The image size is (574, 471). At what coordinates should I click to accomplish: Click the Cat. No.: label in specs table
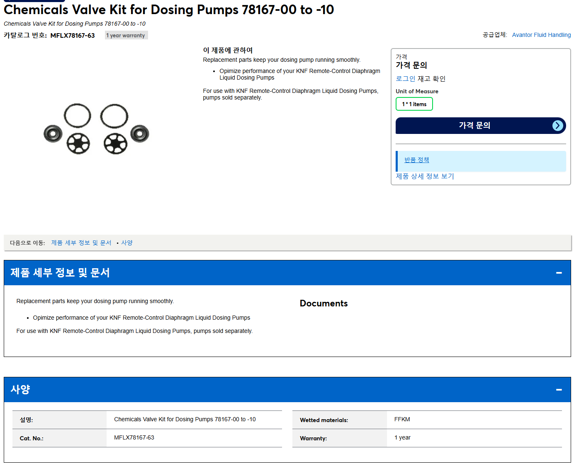(x=32, y=438)
